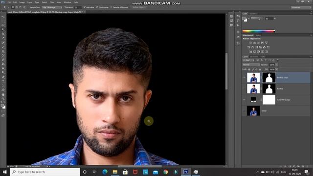
Task: Open Task View on the taskbar
Action: pyautogui.click(x=94, y=172)
